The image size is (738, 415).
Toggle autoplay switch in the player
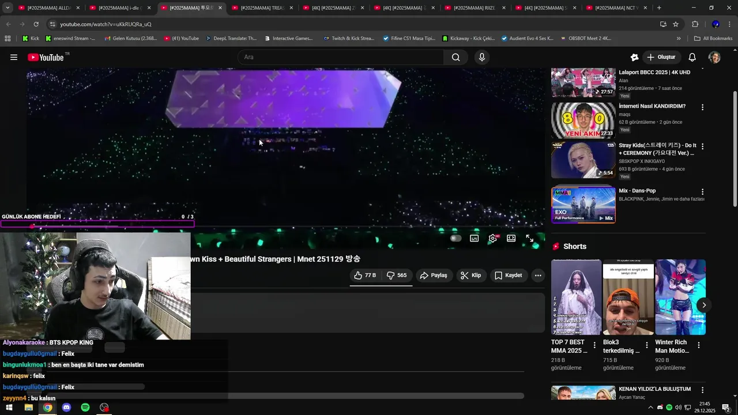[455, 238]
